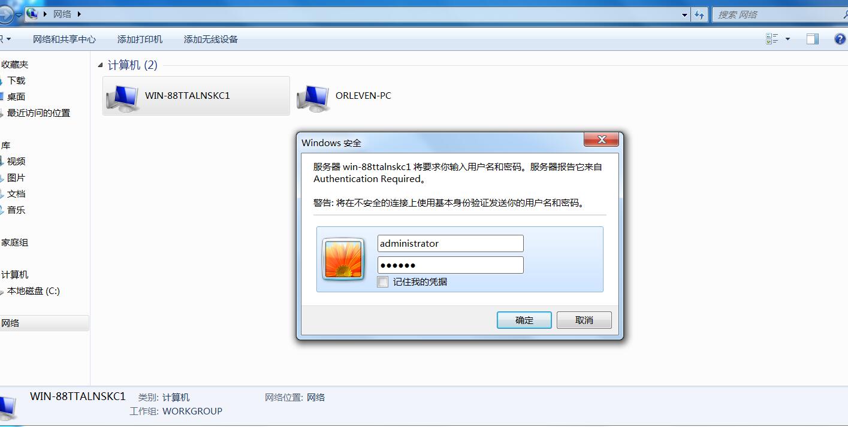
Task: Open the view options dropdown arrow
Action: click(x=787, y=39)
